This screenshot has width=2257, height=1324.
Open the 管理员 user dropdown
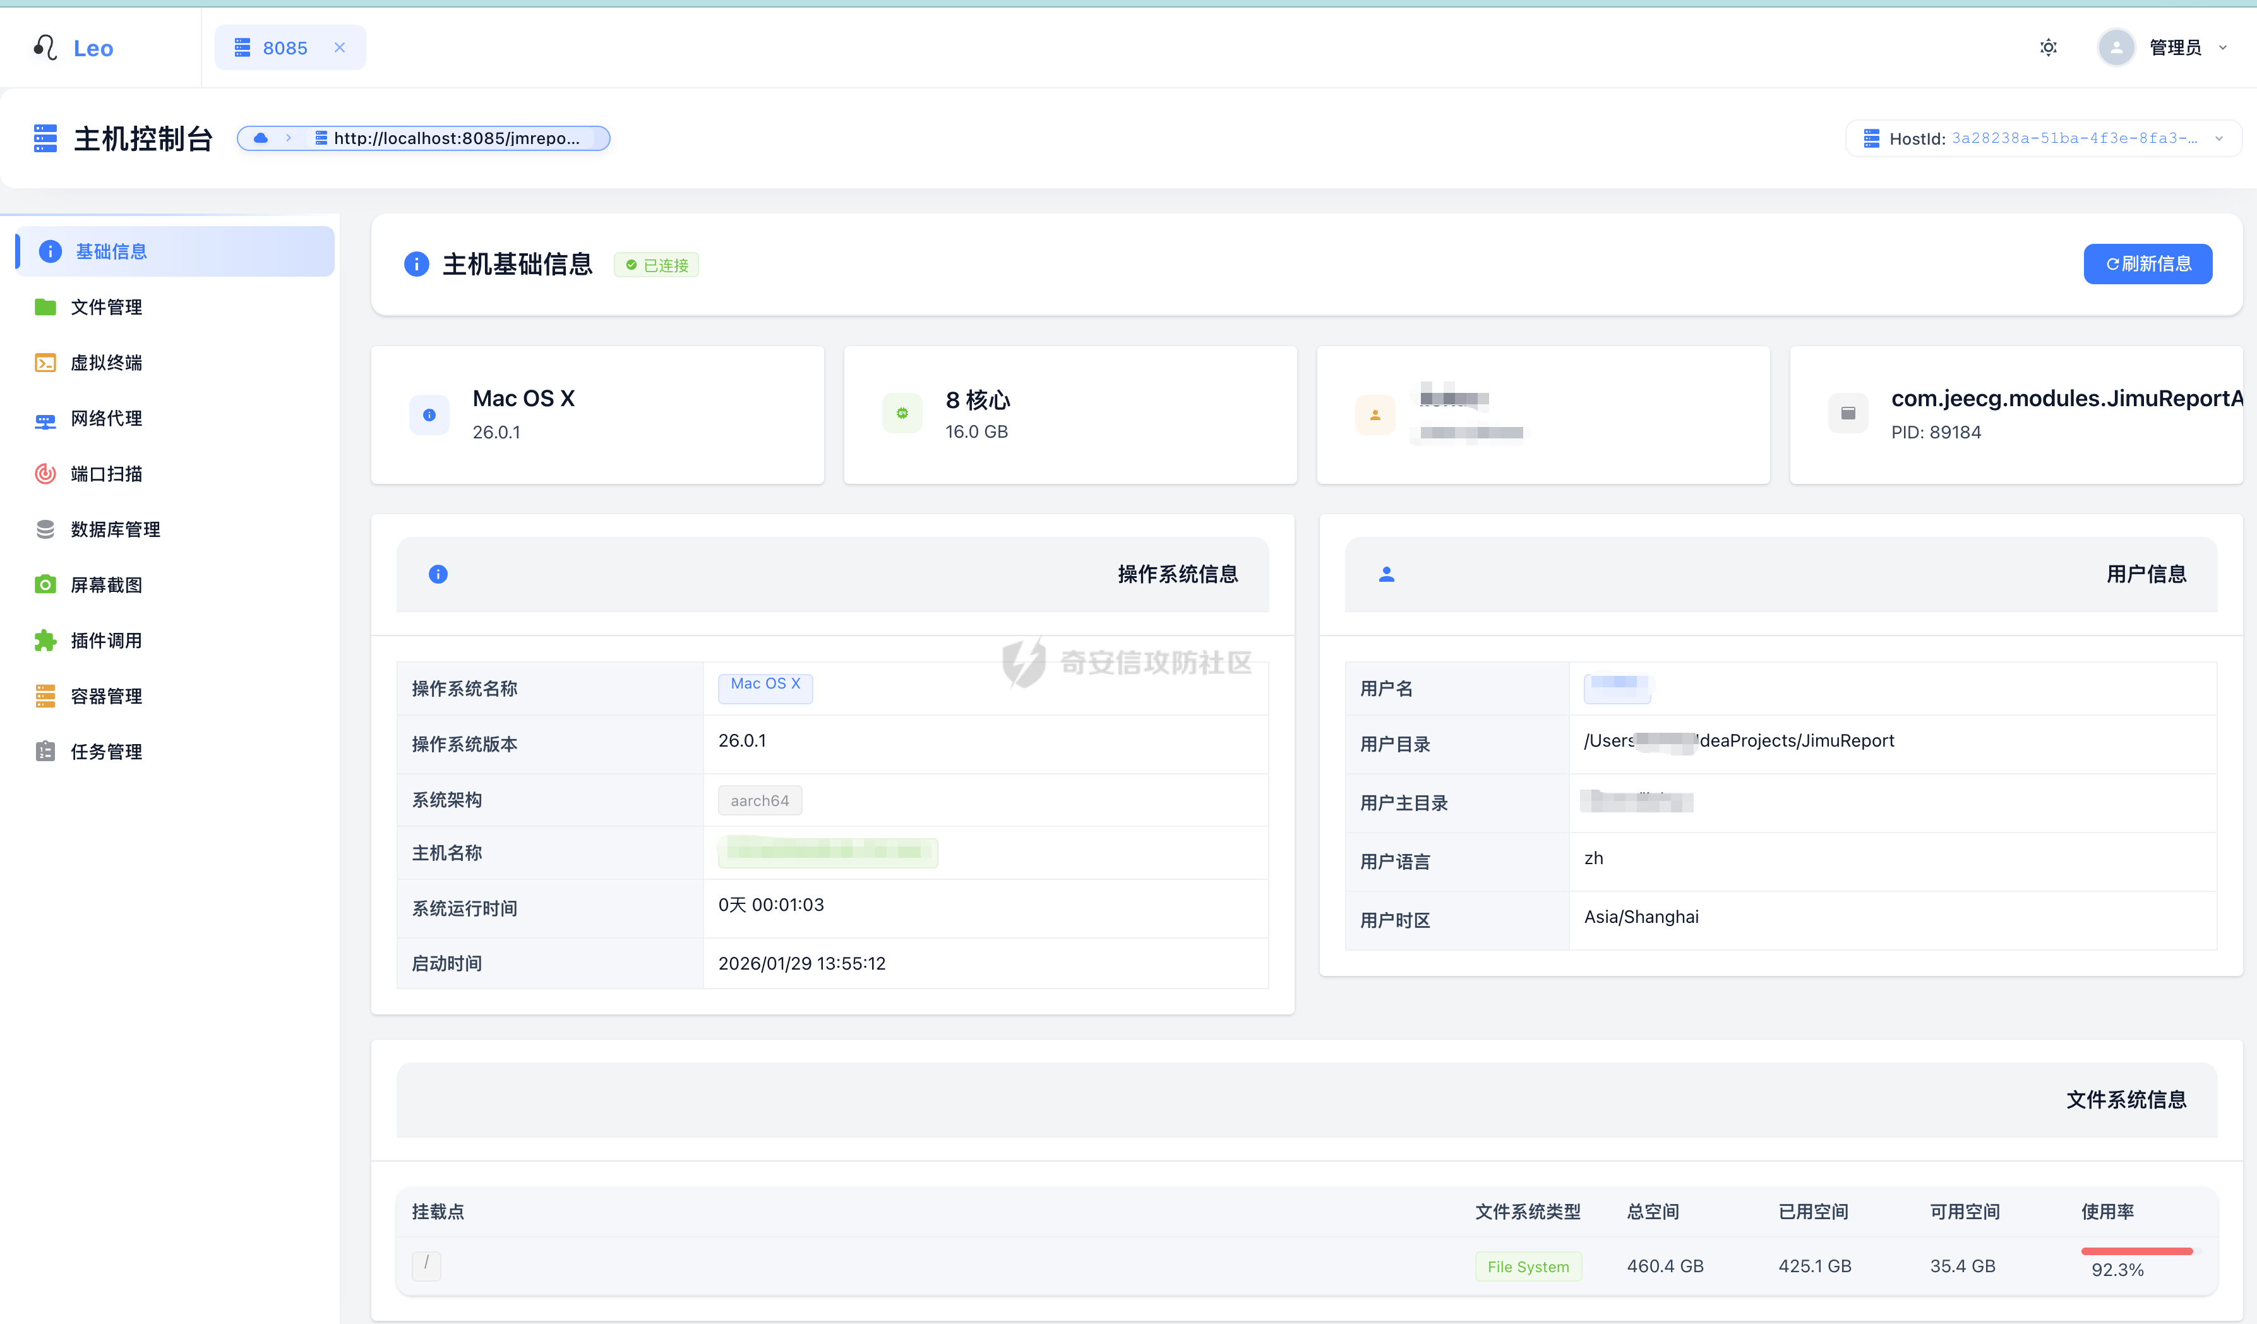coord(2175,47)
